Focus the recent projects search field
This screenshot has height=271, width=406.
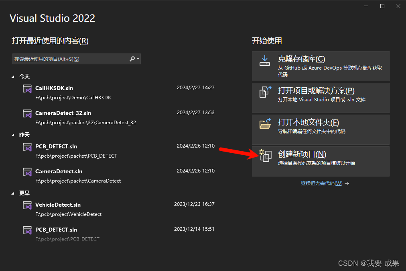70,59
